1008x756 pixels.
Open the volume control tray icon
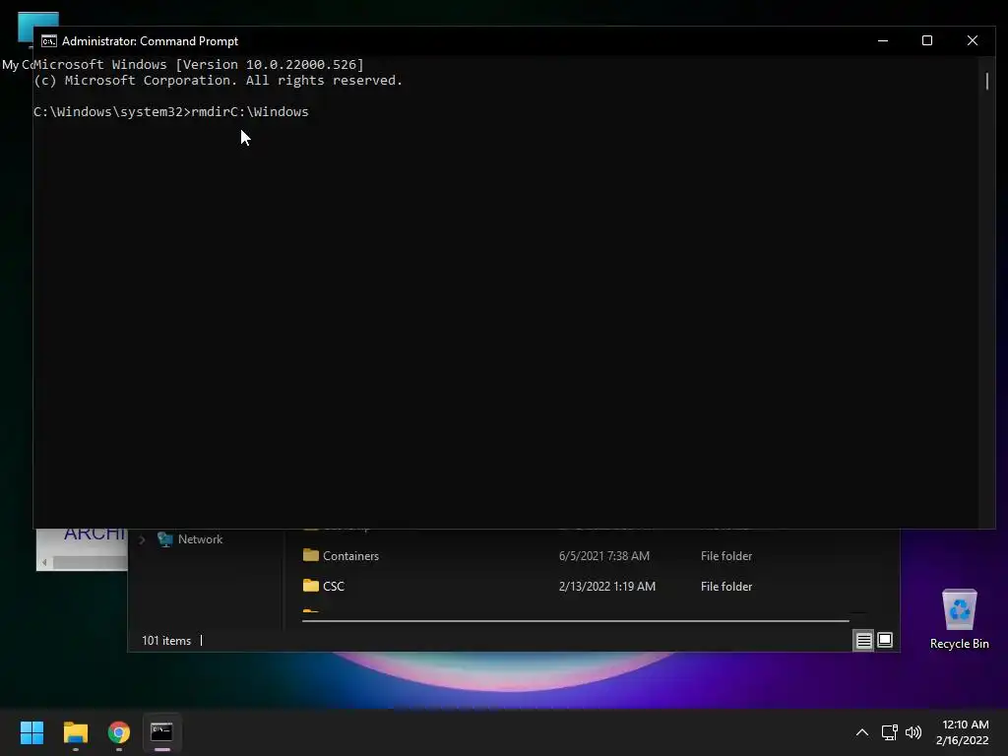(x=913, y=732)
